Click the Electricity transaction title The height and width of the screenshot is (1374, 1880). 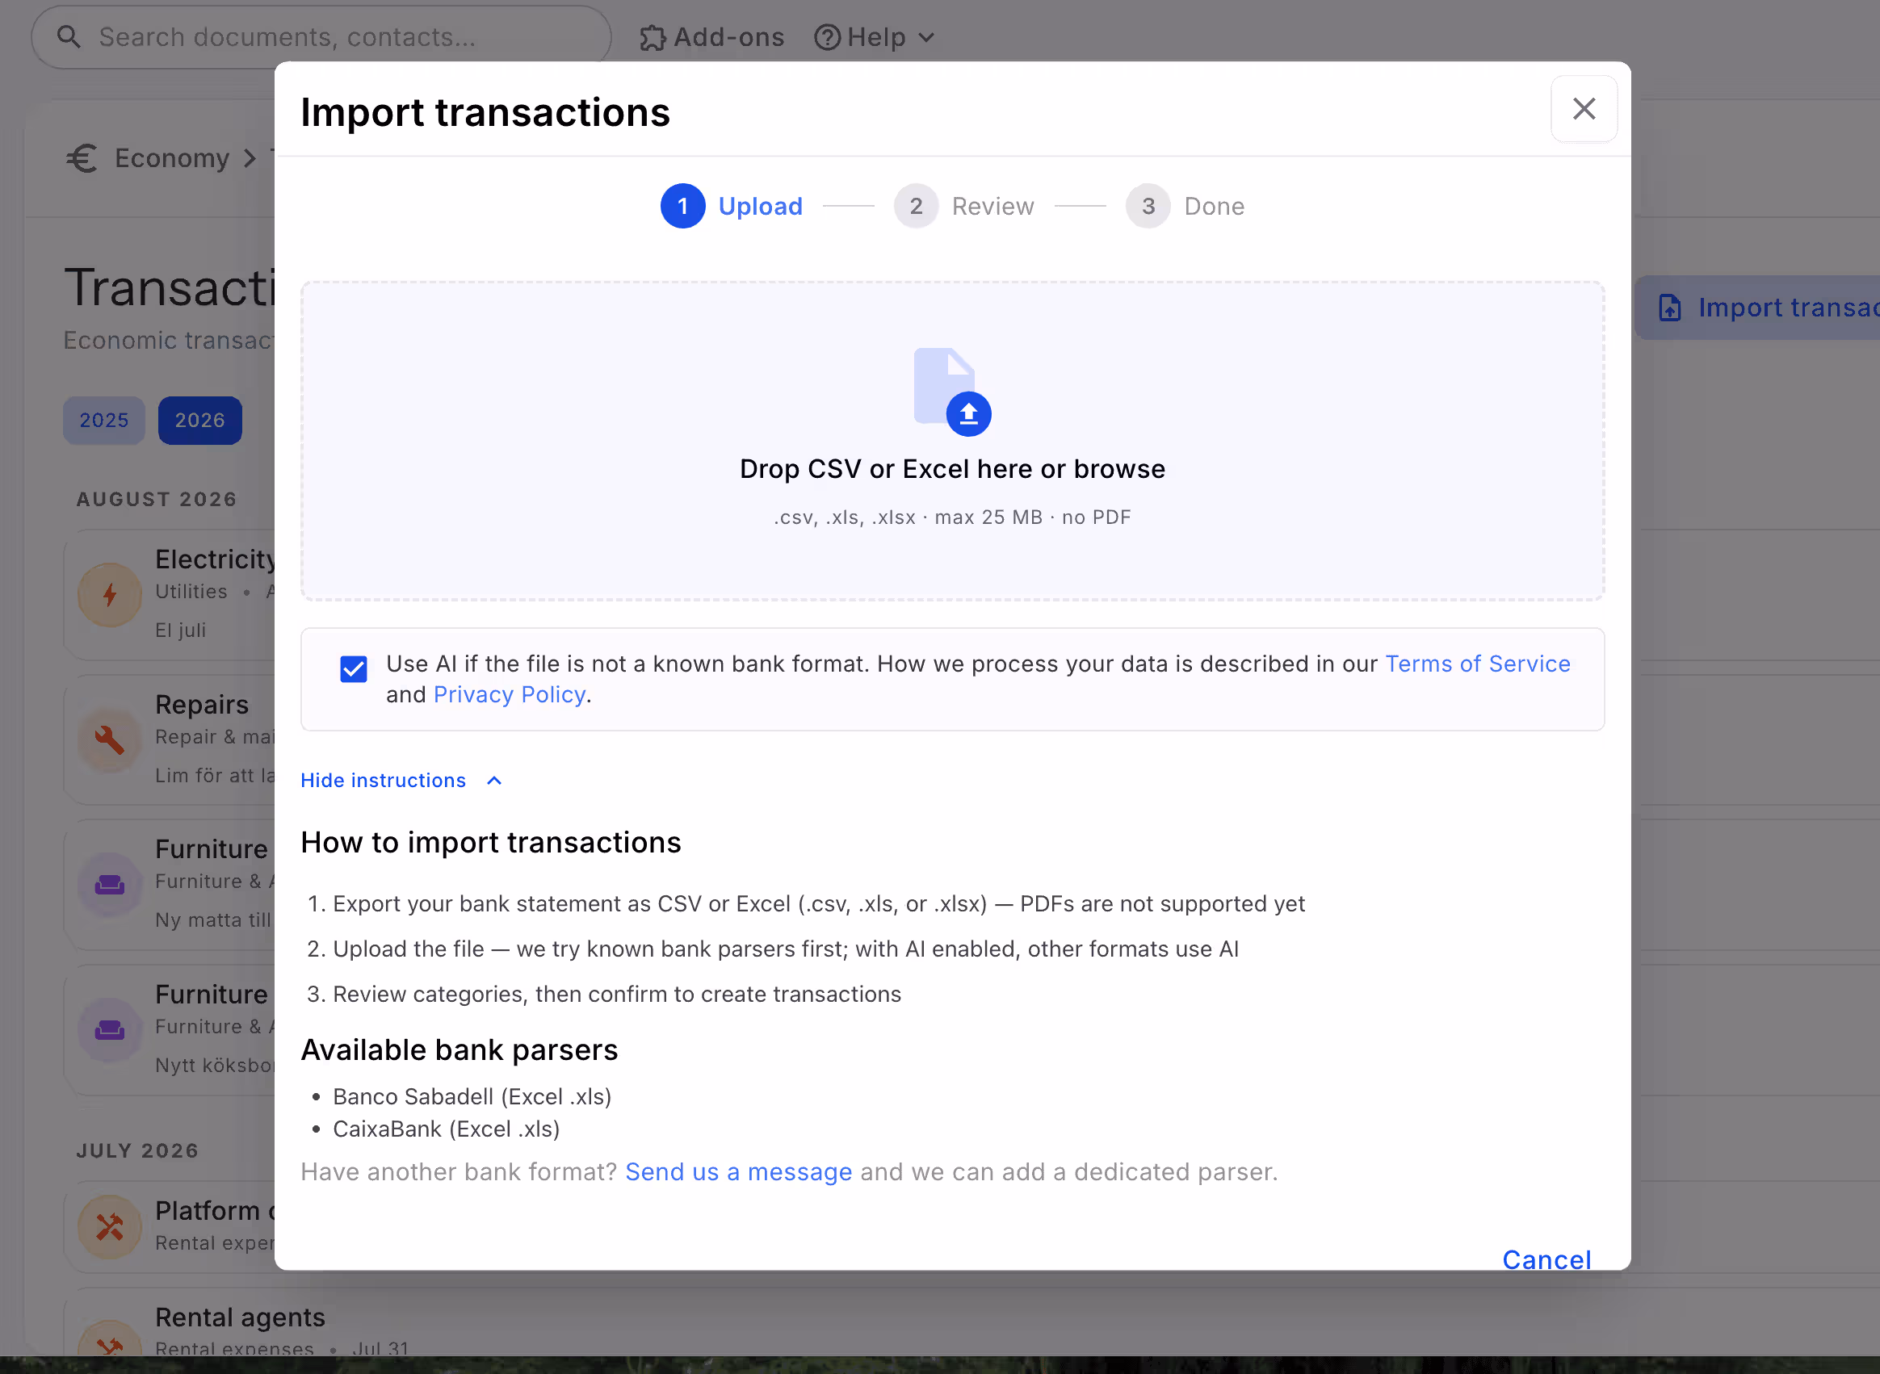(x=216, y=559)
